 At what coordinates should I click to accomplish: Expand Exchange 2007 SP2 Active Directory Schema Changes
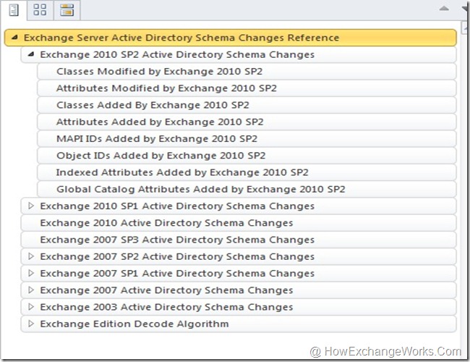tap(30, 256)
